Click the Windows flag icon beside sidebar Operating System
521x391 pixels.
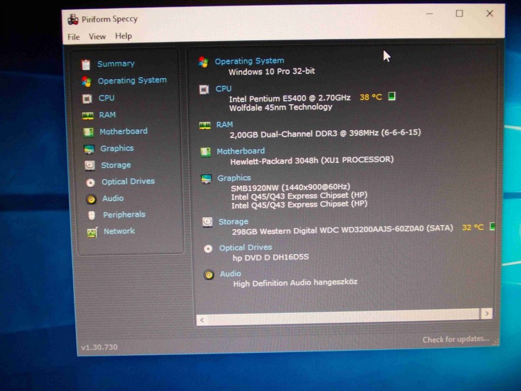(x=86, y=81)
